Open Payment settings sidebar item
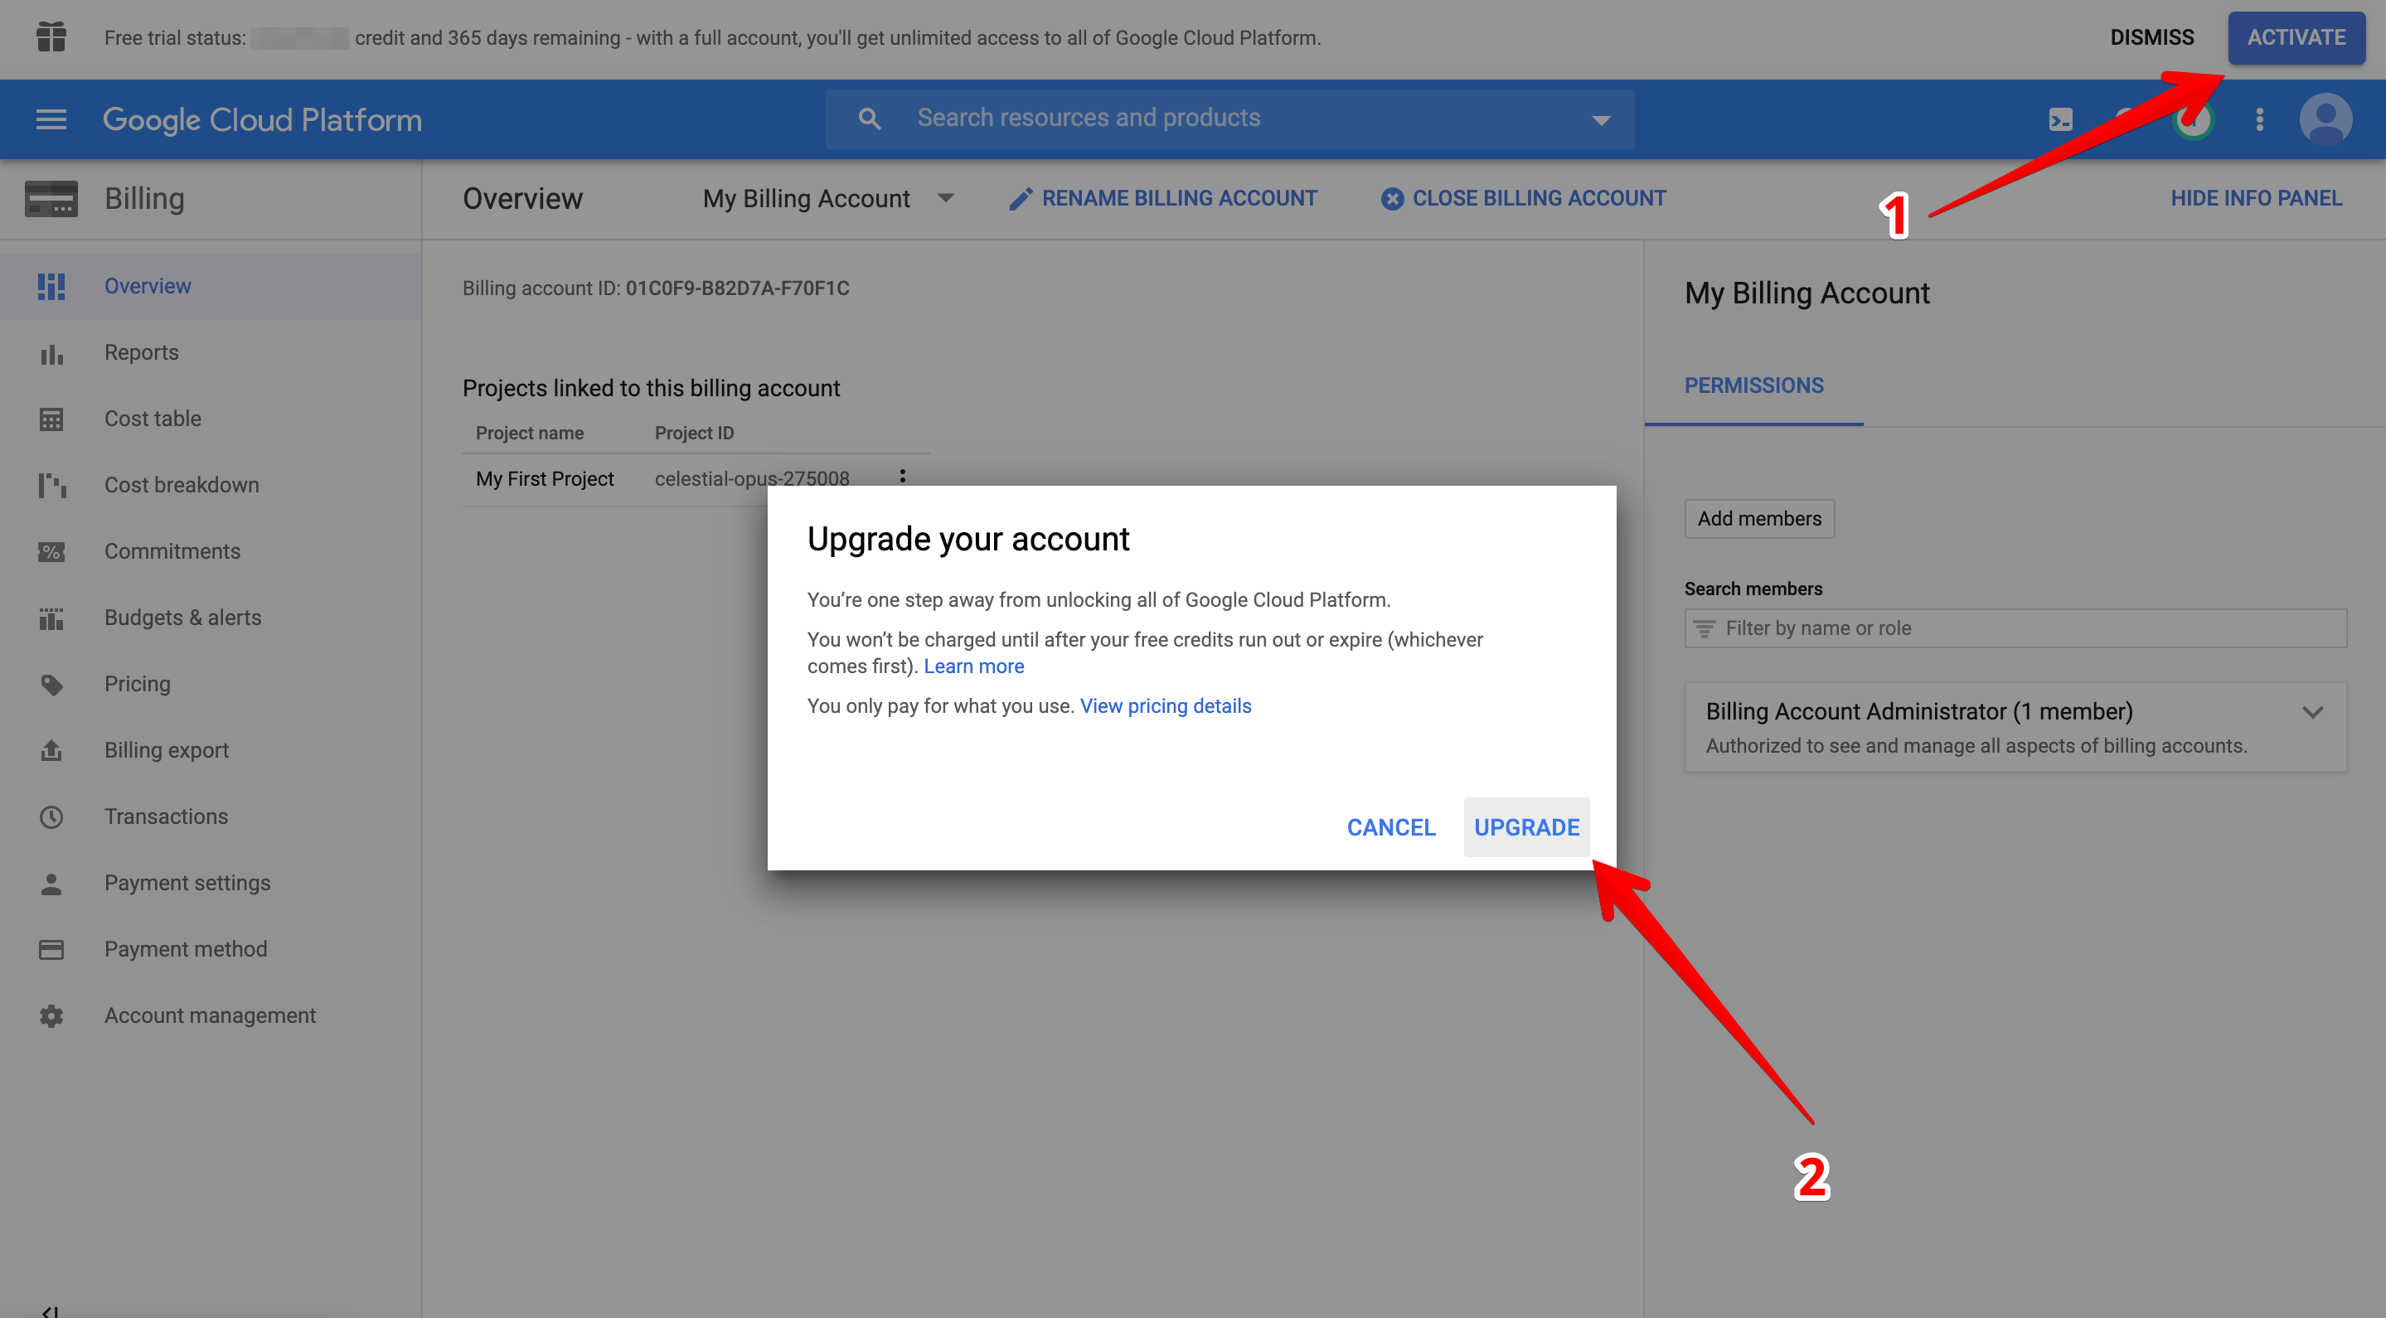 coord(211,884)
